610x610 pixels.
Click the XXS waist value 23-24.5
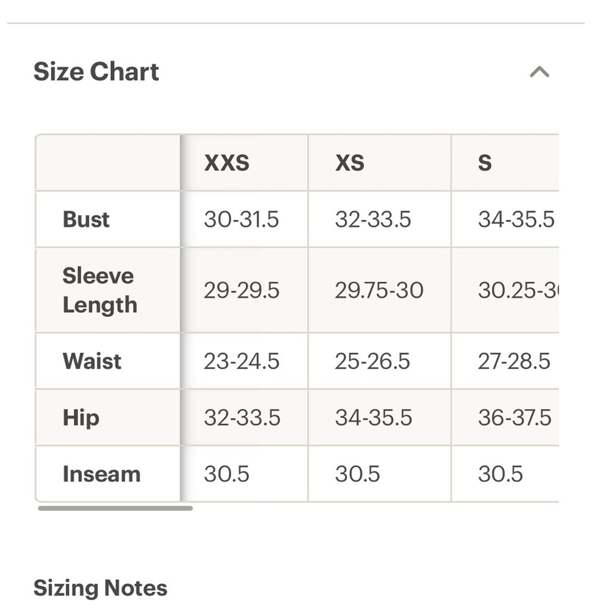click(x=241, y=361)
